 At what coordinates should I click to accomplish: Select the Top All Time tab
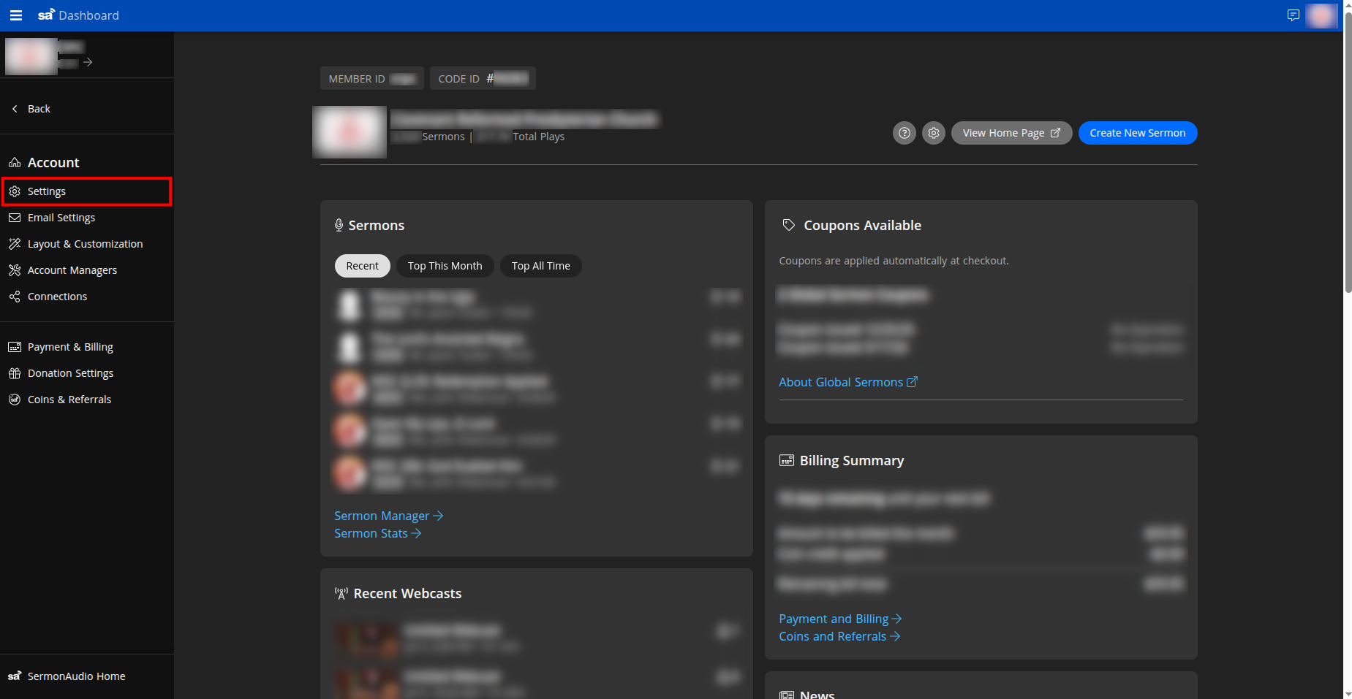(541, 266)
